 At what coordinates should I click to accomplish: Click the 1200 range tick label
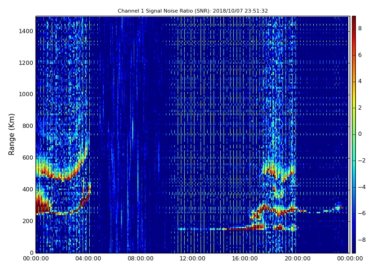point(26,63)
